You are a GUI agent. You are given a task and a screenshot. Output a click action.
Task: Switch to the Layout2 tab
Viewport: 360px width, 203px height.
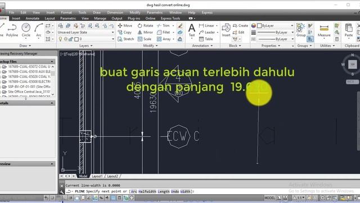point(112,176)
